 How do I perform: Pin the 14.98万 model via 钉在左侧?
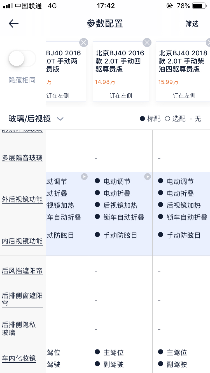121,96
